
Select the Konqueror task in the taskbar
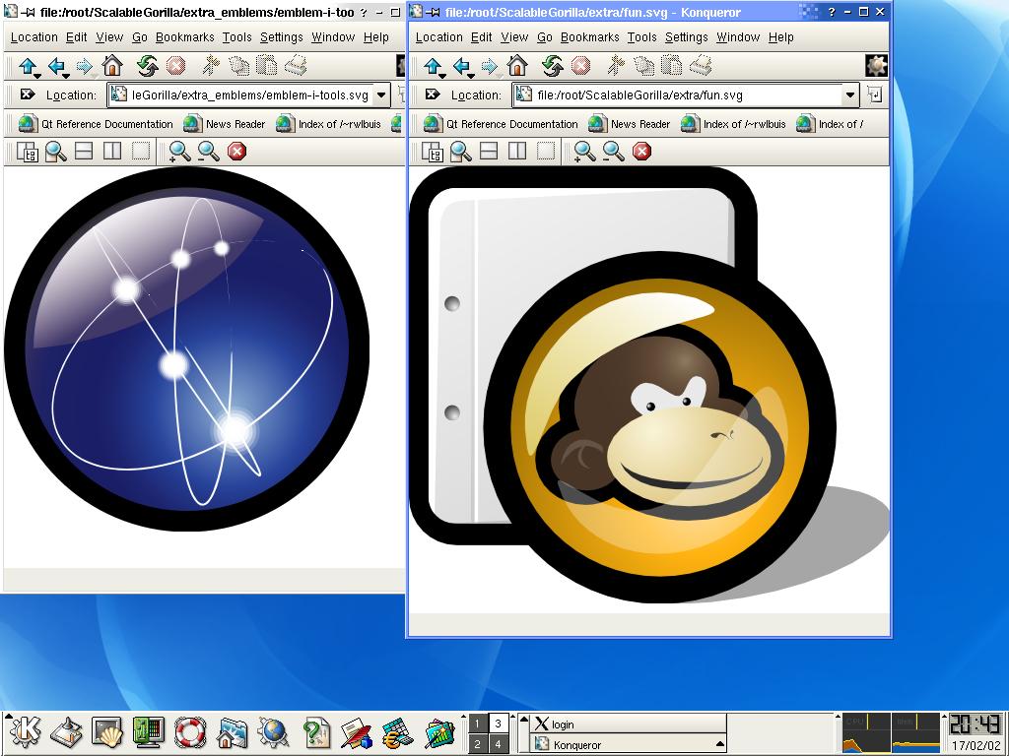pos(628,744)
